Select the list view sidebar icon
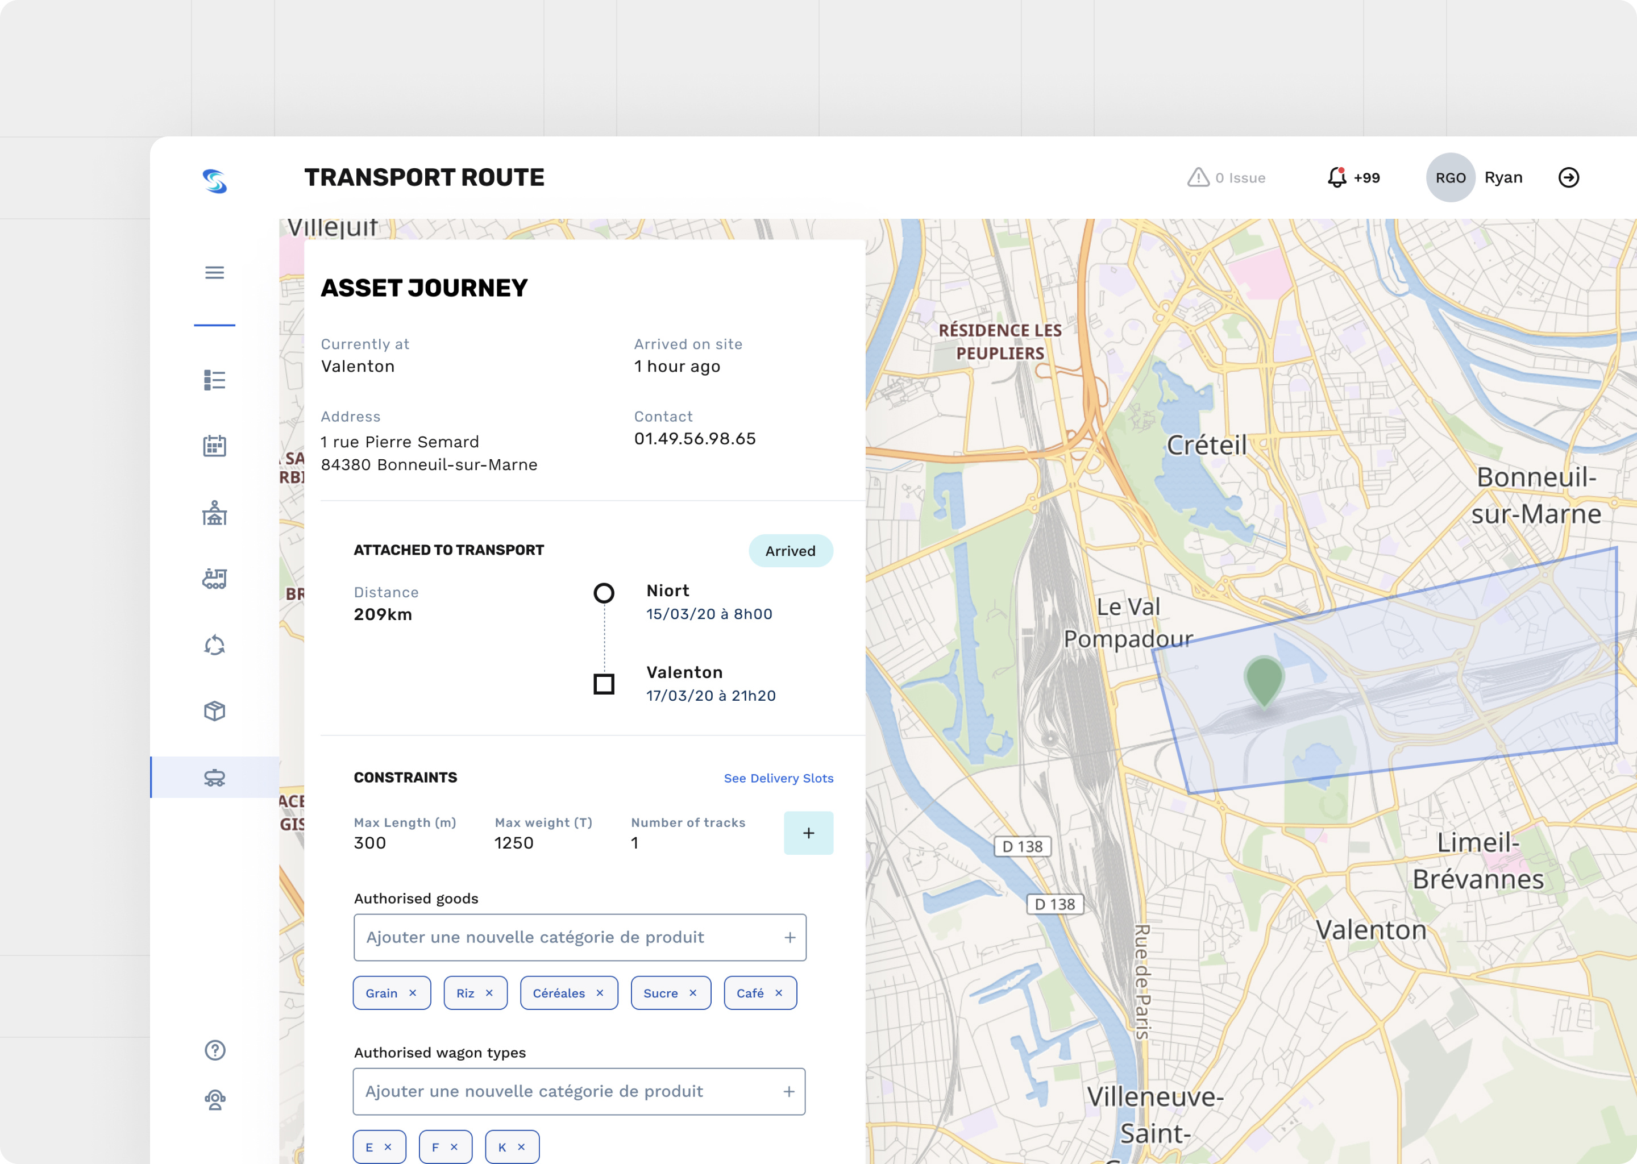The image size is (1637, 1164). click(214, 379)
